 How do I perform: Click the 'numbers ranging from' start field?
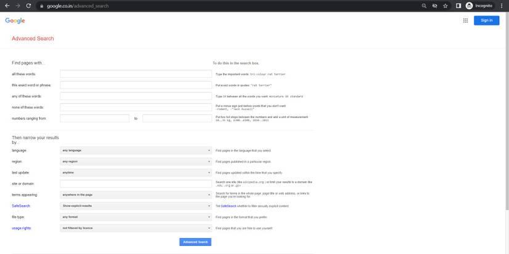pos(94,119)
